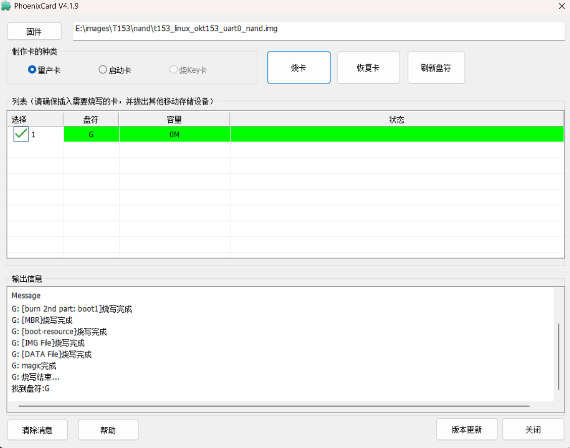The width and height of the screenshot is (570, 448).
Task: Click the output log vertical scrollbar
Action: 558,356
